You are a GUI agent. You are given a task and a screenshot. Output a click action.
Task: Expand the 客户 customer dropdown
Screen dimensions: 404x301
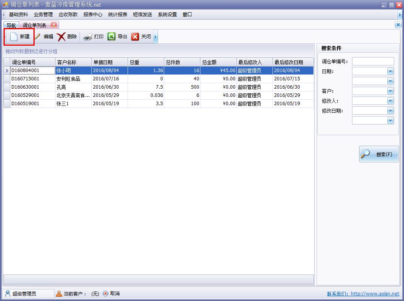pos(390,91)
